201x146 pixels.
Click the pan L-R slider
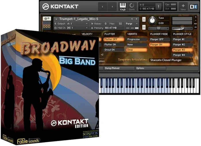159,28
